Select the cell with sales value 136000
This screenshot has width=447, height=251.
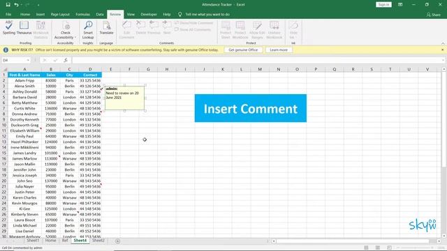coord(51,109)
